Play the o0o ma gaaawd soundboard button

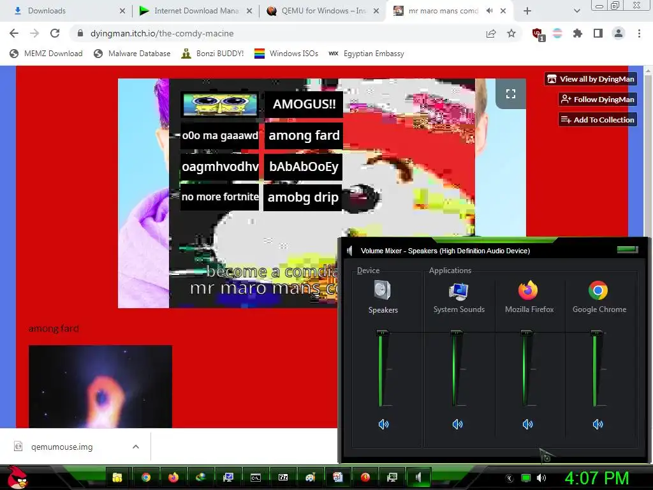[220, 135]
